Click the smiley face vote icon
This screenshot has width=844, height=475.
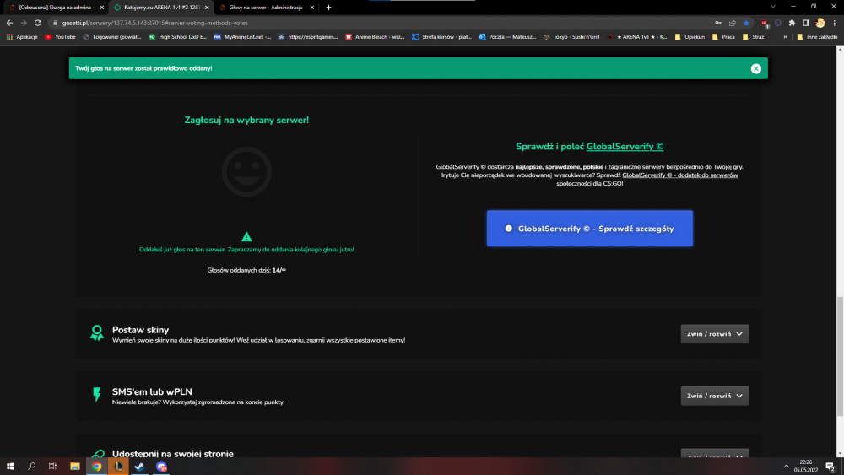246,171
